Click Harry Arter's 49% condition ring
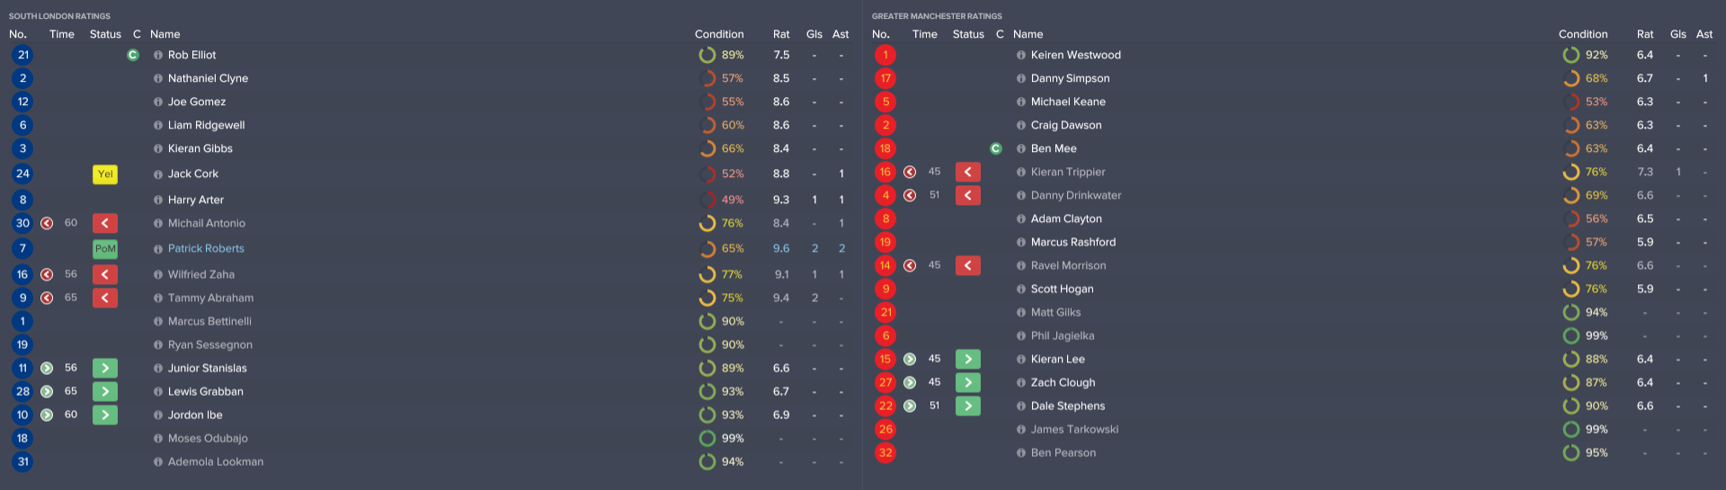 [x=707, y=200]
